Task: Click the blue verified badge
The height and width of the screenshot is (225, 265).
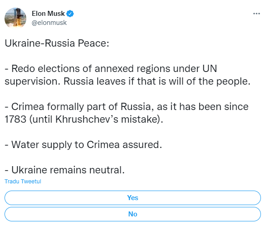Action: pyautogui.click(x=70, y=14)
